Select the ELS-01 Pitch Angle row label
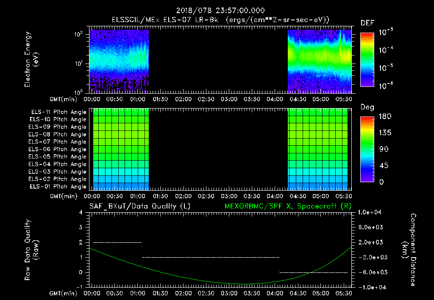Viewport: 434px width, 300px height. coord(58,186)
